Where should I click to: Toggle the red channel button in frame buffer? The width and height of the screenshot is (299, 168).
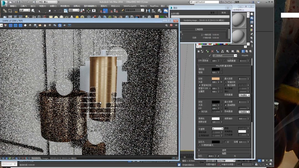coord(11,25)
